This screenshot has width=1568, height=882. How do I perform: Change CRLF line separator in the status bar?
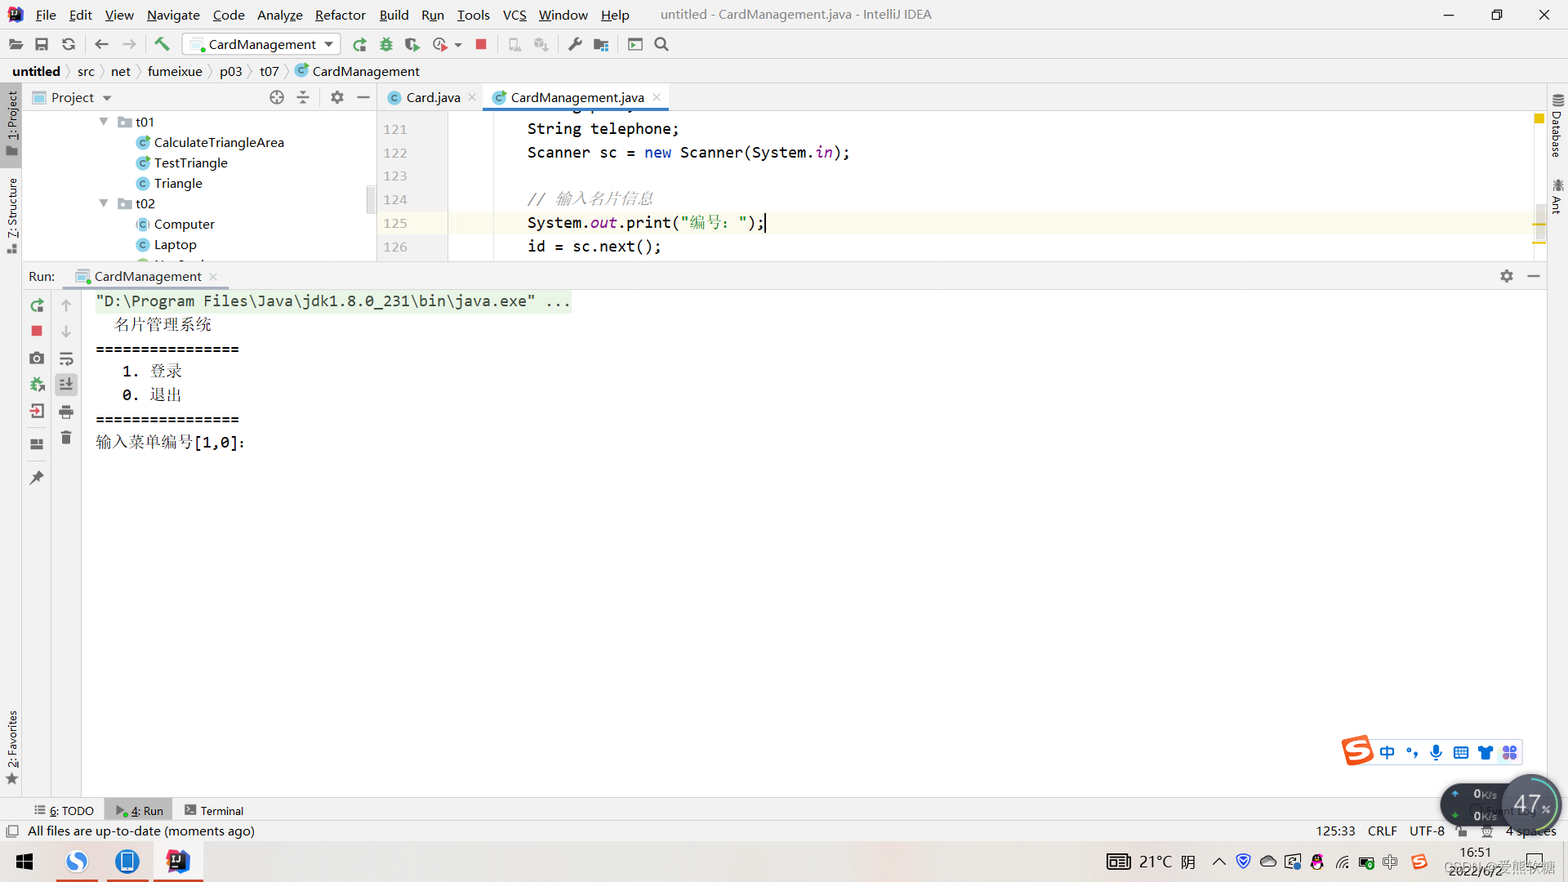(1382, 831)
